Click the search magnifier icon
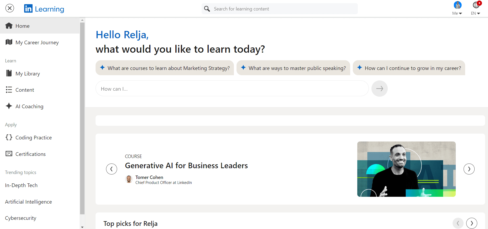The height and width of the screenshot is (229, 488). tap(207, 9)
